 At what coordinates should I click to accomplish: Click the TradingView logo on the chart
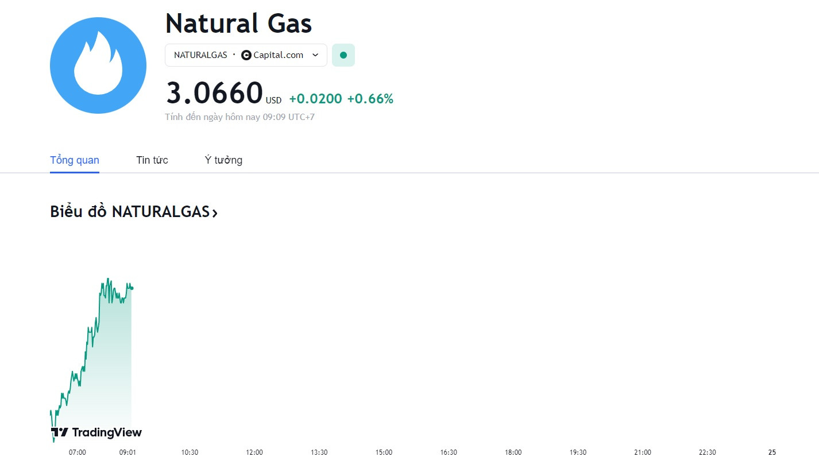coord(96,432)
